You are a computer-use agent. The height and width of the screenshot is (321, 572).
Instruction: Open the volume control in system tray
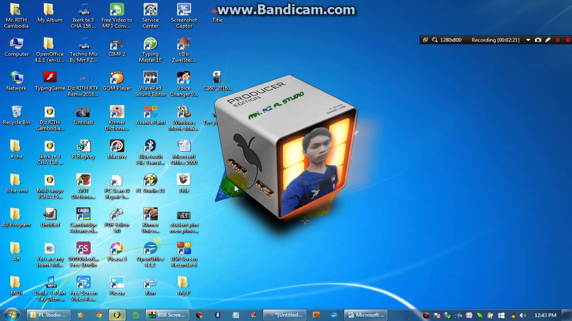click(523, 315)
